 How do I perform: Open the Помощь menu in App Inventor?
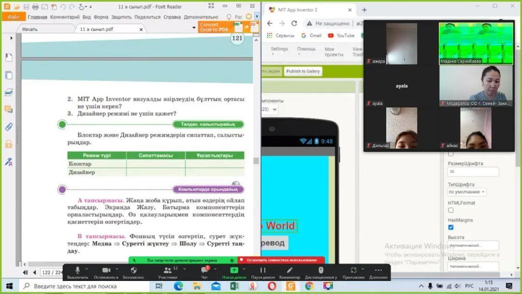[306, 49]
